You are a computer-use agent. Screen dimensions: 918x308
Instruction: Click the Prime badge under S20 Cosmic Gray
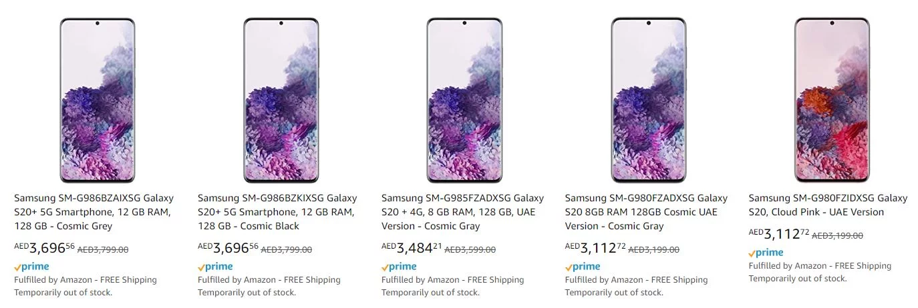tap(583, 267)
